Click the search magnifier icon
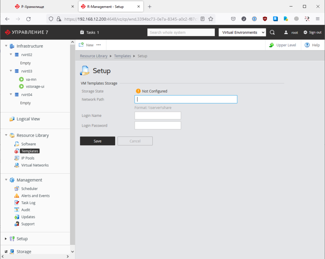The image size is (325, 259). 272,33
